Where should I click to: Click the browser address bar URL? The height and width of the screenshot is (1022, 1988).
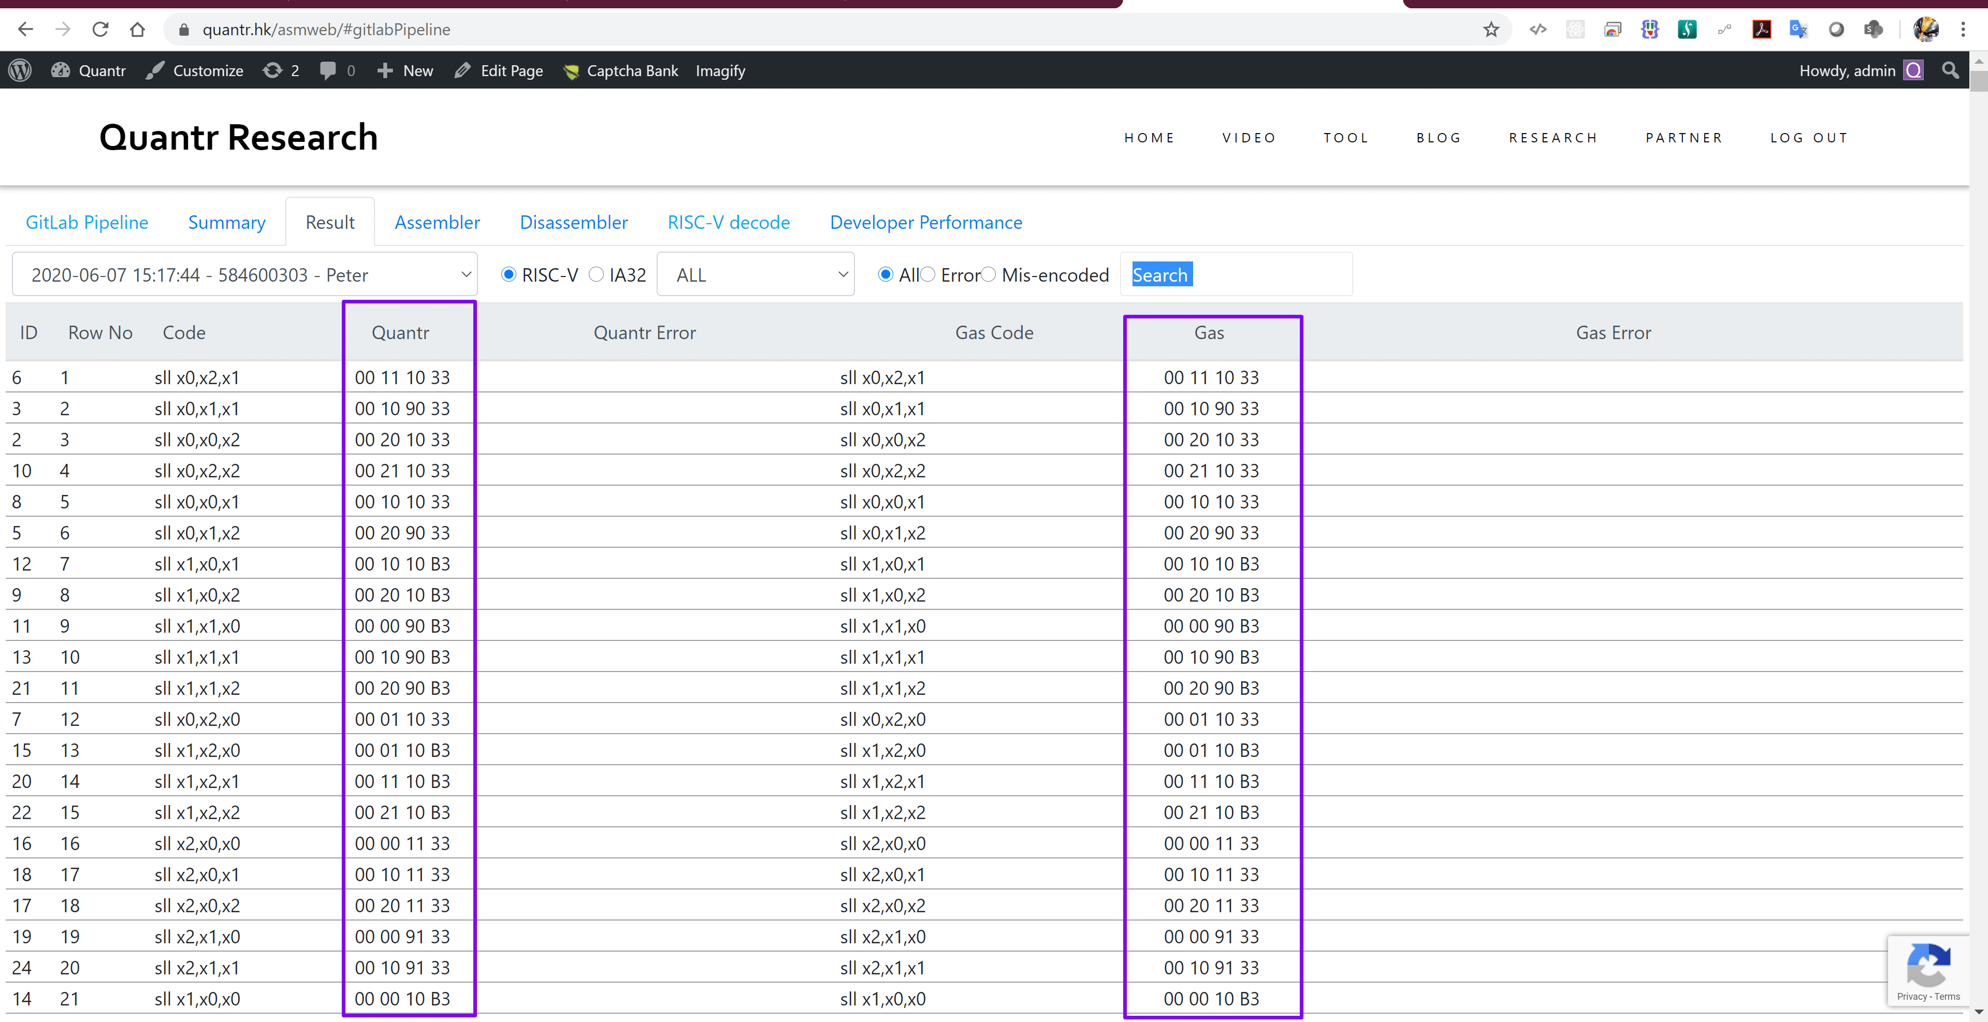[326, 30]
